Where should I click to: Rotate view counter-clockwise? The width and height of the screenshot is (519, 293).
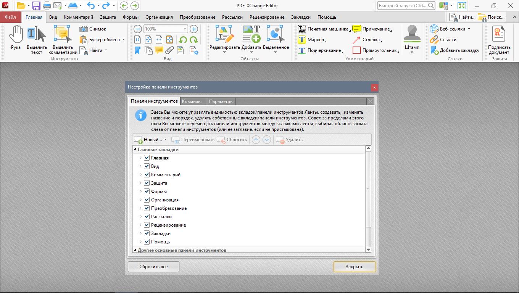tap(183, 40)
